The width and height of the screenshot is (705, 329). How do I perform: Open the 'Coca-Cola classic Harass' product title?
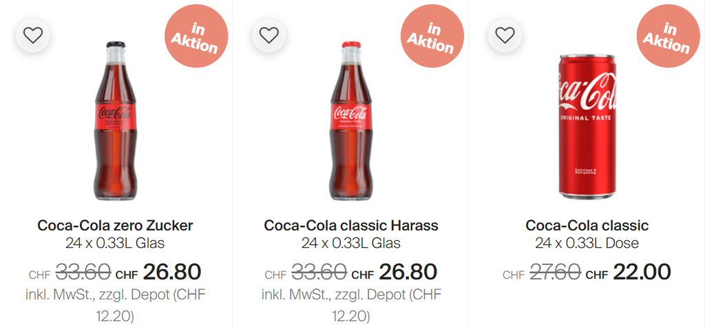coord(351,226)
